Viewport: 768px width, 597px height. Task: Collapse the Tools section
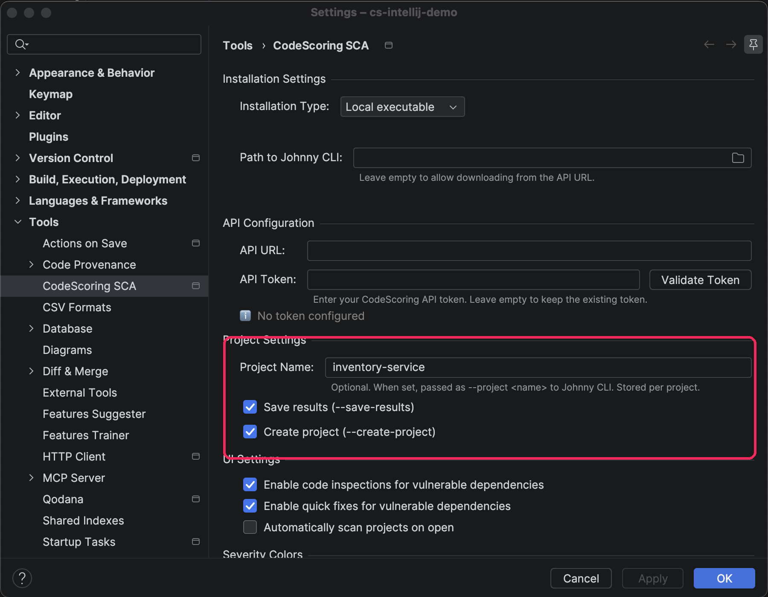17,222
